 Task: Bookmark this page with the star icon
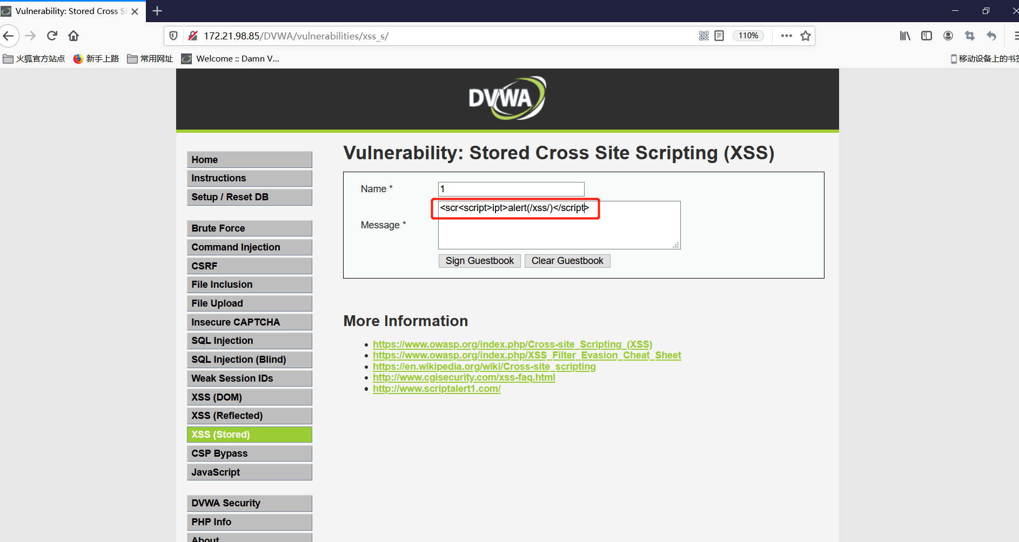click(x=806, y=36)
